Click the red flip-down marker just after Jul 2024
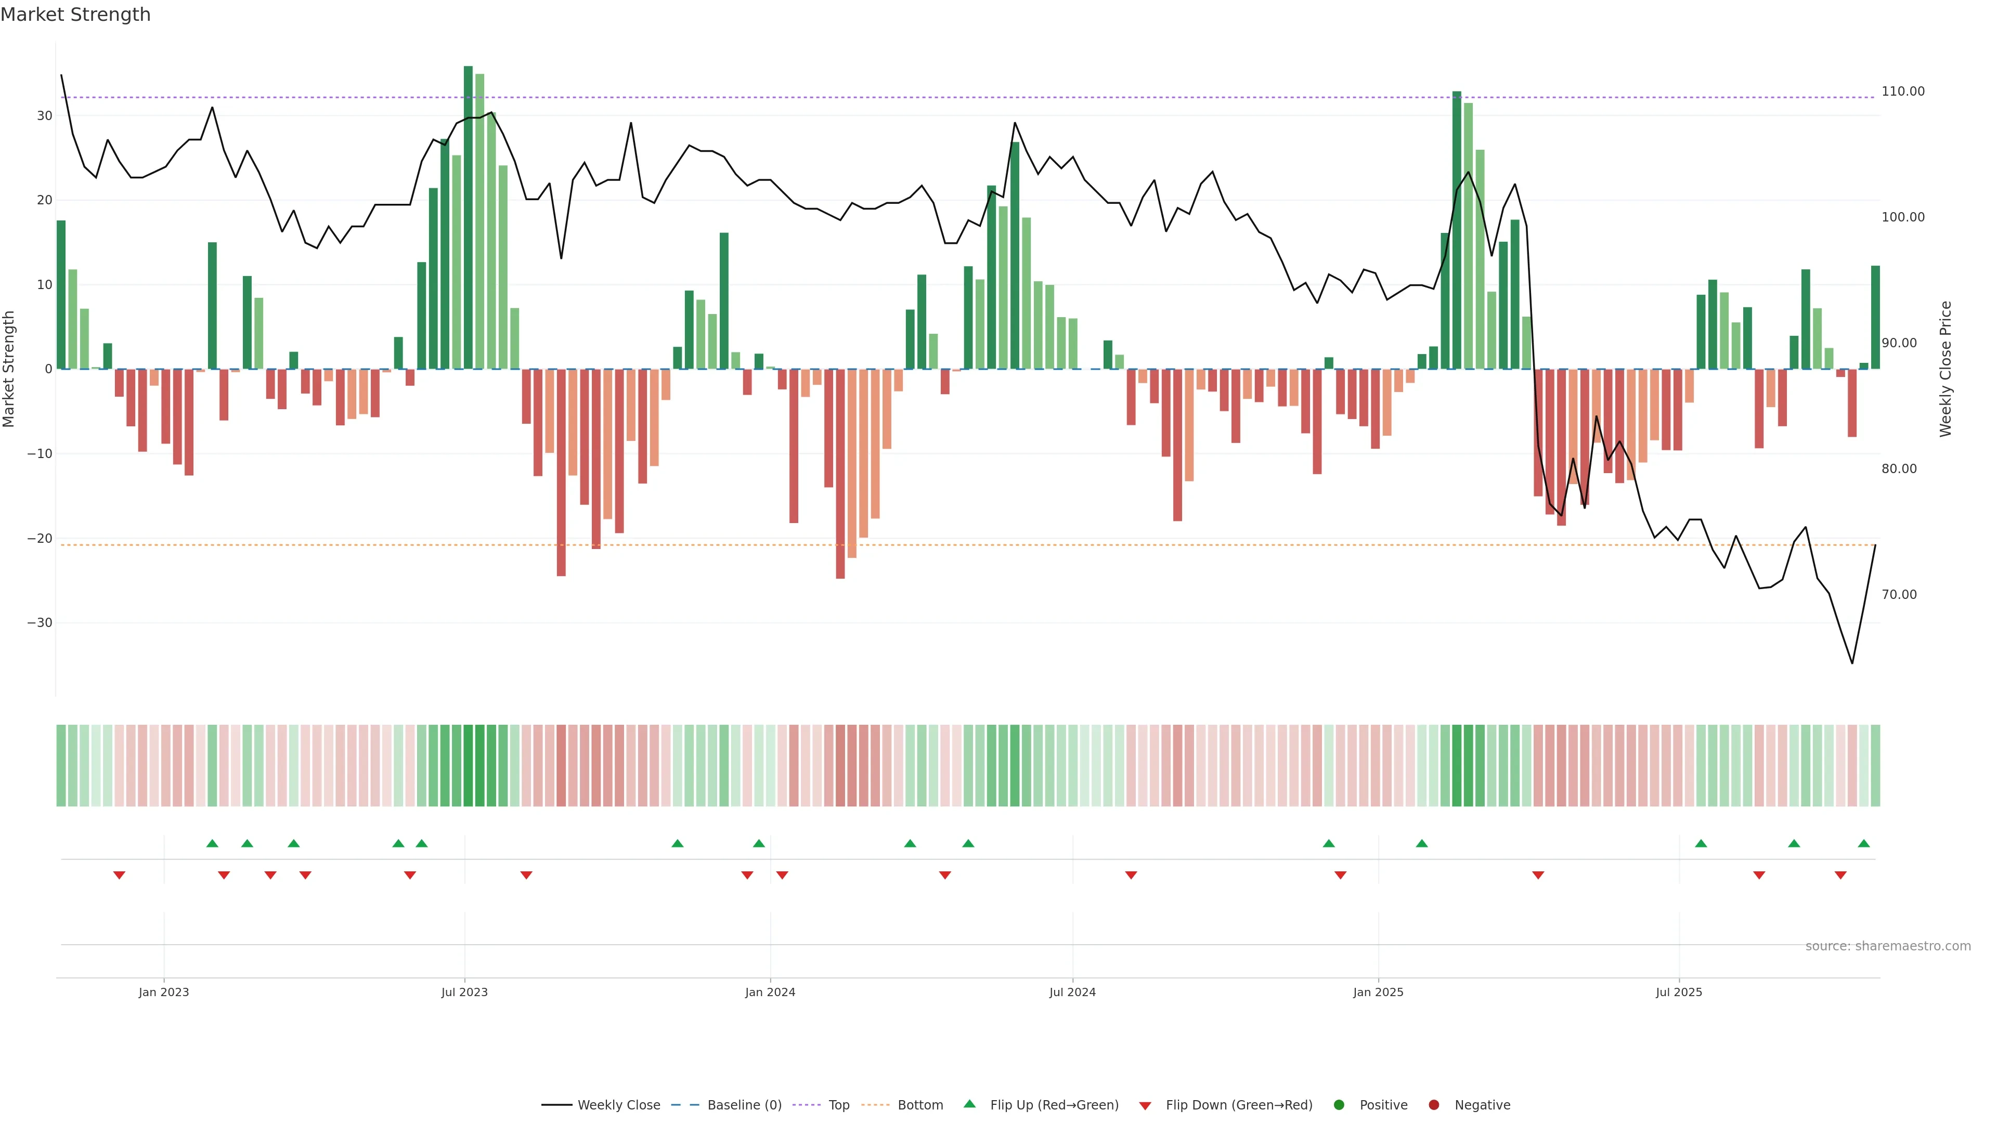The width and height of the screenshot is (1997, 1123). point(1131,875)
